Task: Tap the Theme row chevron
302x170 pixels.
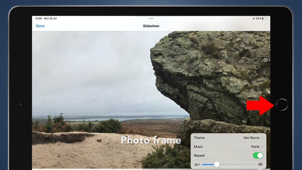Action: coord(262,138)
